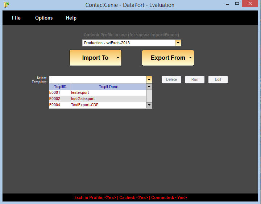This screenshot has height=204, width=261.
Task: Click the Run button
Action: 195,80
